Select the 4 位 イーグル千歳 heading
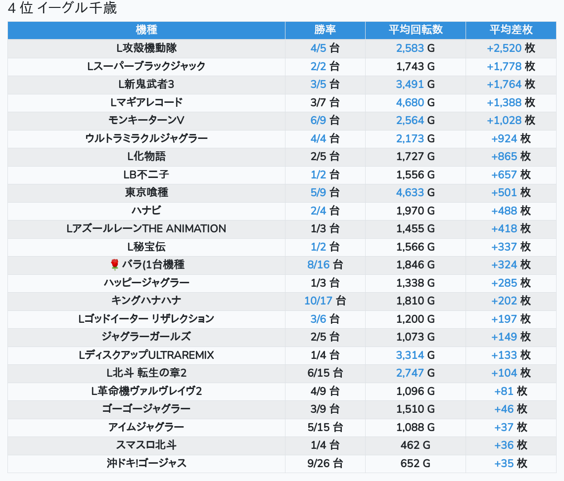Image resolution: width=564 pixels, height=481 pixels. click(62, 8)
